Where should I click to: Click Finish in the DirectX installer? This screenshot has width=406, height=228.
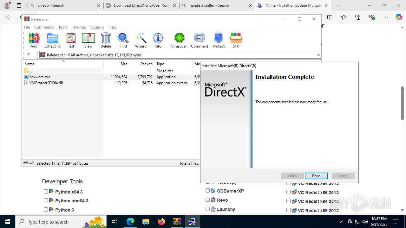click(316, 176)
